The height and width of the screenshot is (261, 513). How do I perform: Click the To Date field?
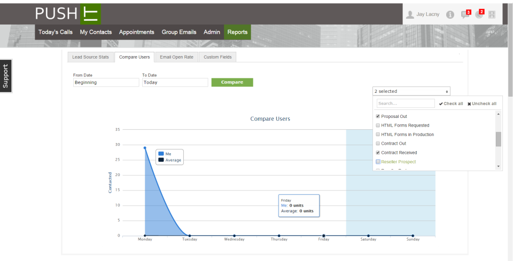point(175,82)
